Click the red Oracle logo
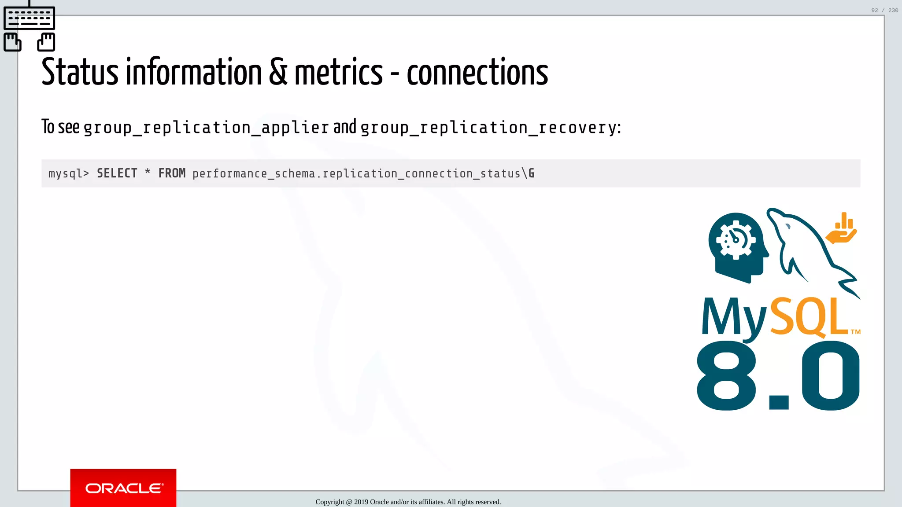The image size is (902, 507). (x=123, y=488)
